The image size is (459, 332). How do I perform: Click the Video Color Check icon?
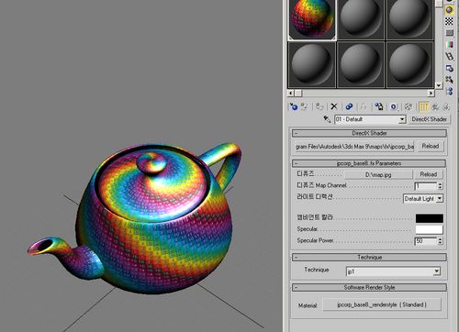(449, 45)
